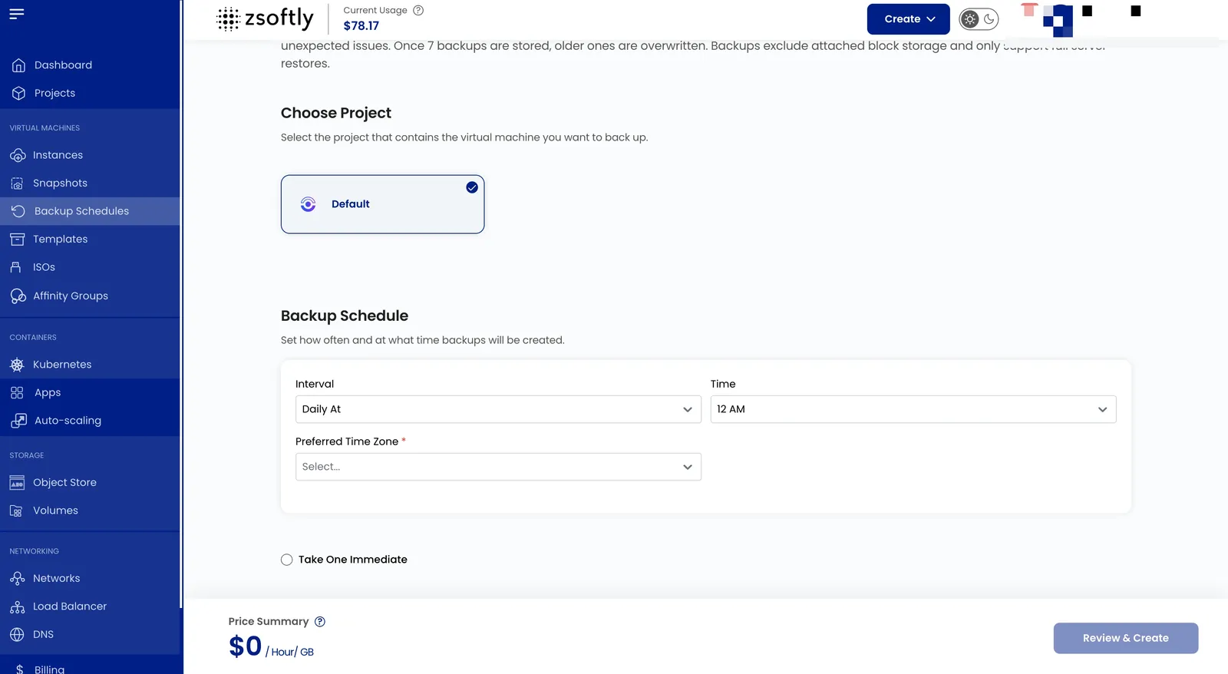
Task: Click the Backup Schedules restore icon
Action: click(x=18, y=211)
